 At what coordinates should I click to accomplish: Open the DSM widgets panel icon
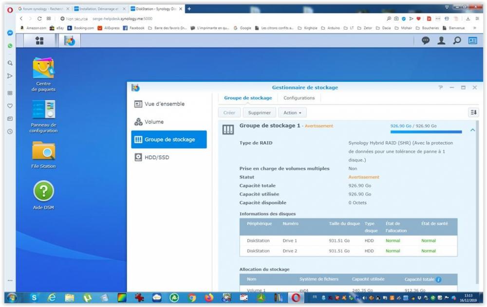[x=472, y=41]
